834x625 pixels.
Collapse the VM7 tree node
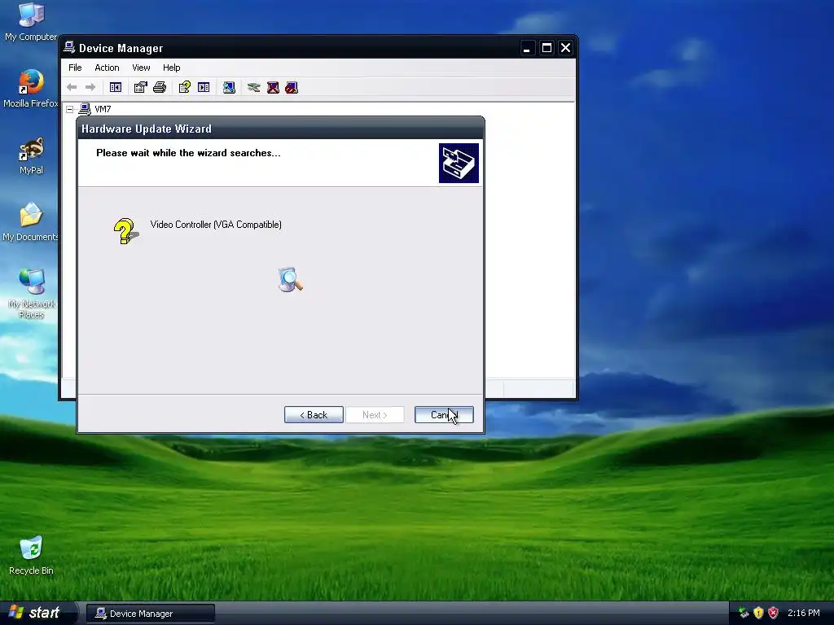[x=70, y=110]
